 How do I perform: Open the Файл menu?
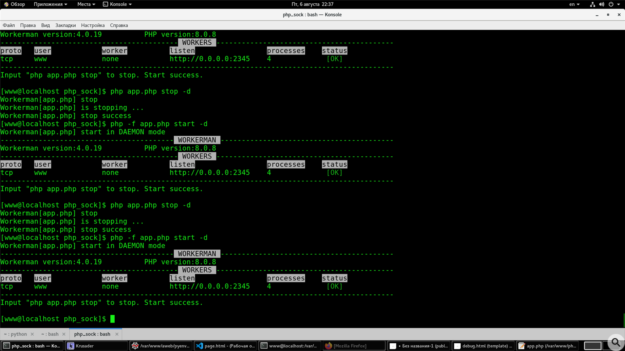point(9,25)
